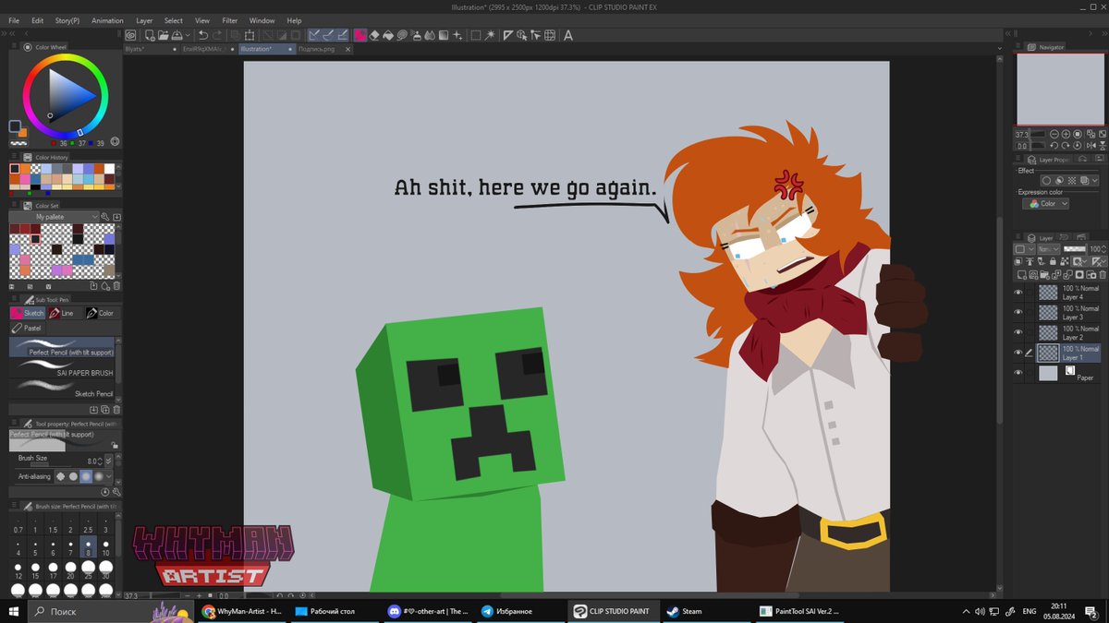Expand the anti-aliasing options arrow

110,476
